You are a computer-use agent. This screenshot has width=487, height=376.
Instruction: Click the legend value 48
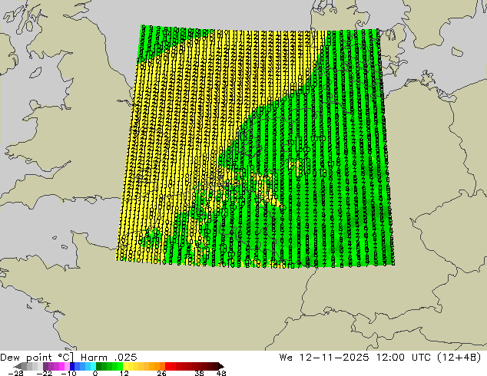coord(221,373)
